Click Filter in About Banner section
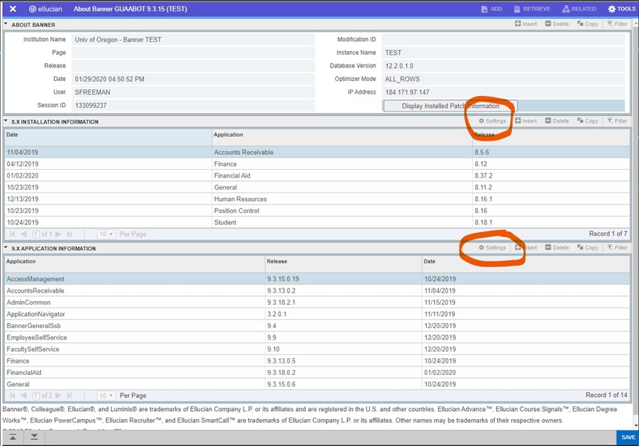The width and height of the screenshot is (639, 446). click(x=617, y=24)
